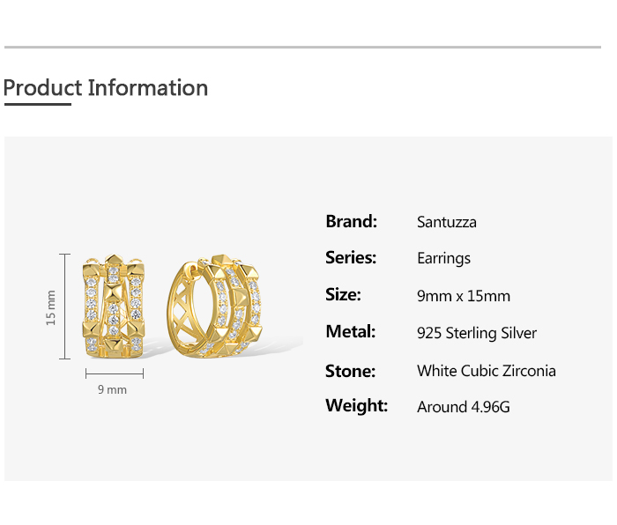This screenshot has width=617, height=525.
Task: Select the Brand: label
Action: (x=351, y=221)
